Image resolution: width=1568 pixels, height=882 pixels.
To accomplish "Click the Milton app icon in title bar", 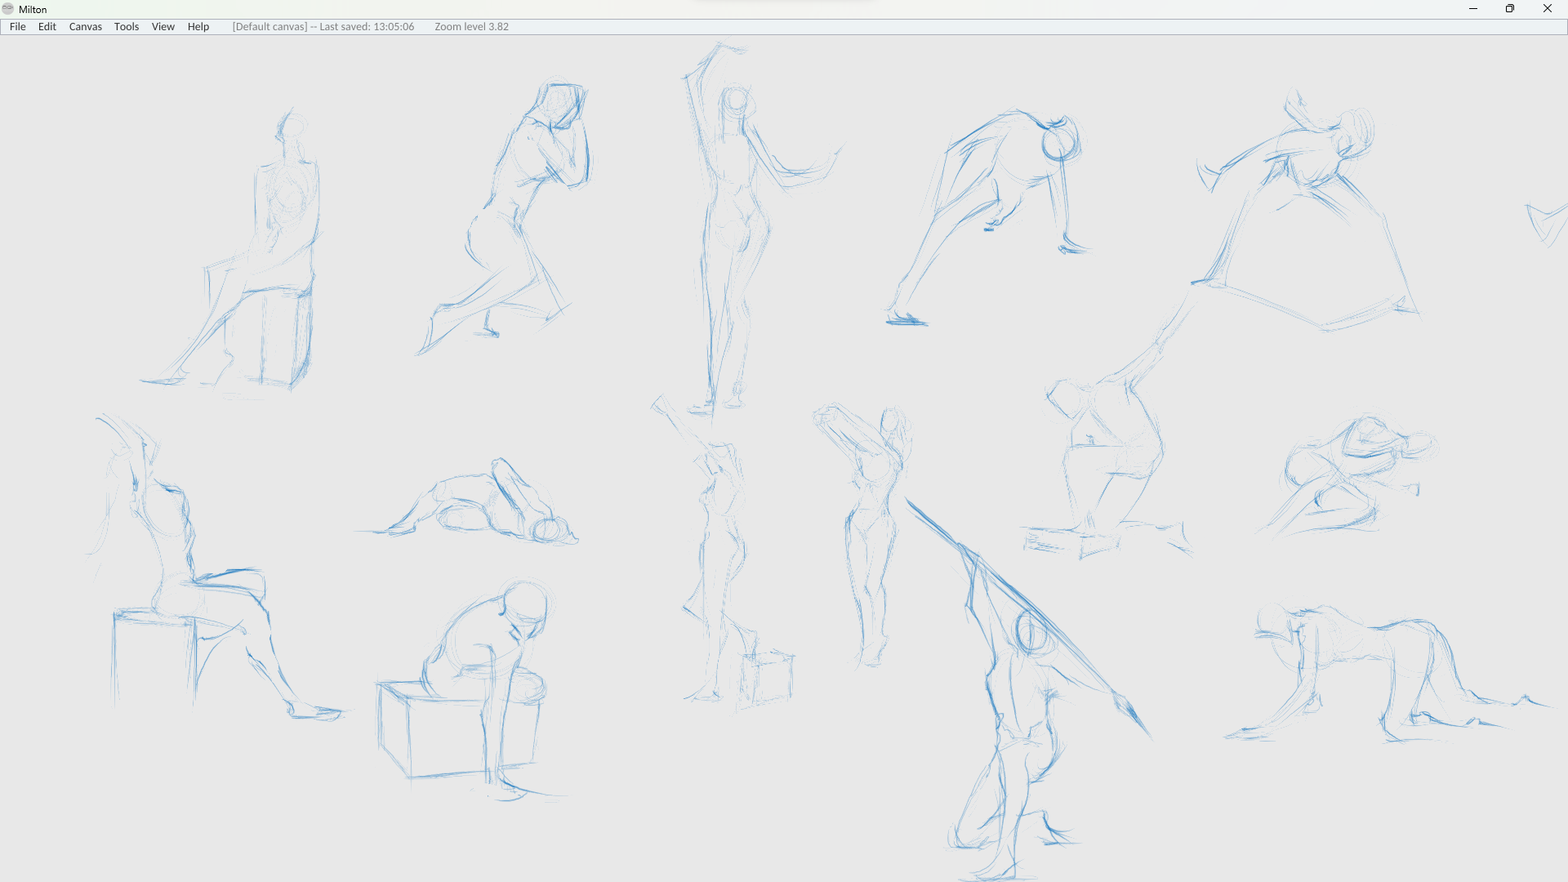I will 8,9.
